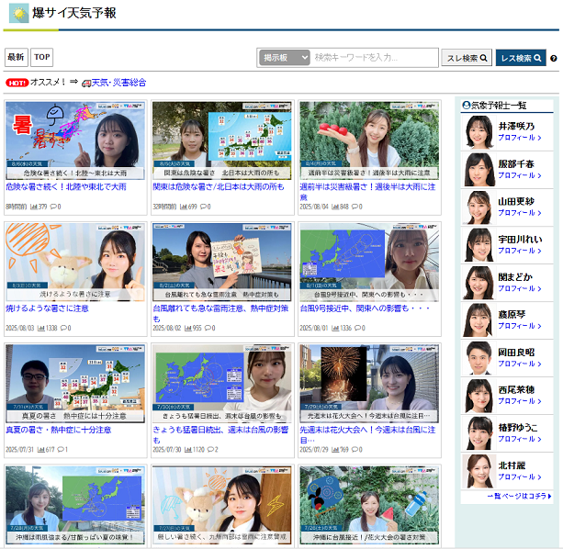Click the レス検索 button
Viewport: 563px width, 549px height.
click(x=521, y=58)
